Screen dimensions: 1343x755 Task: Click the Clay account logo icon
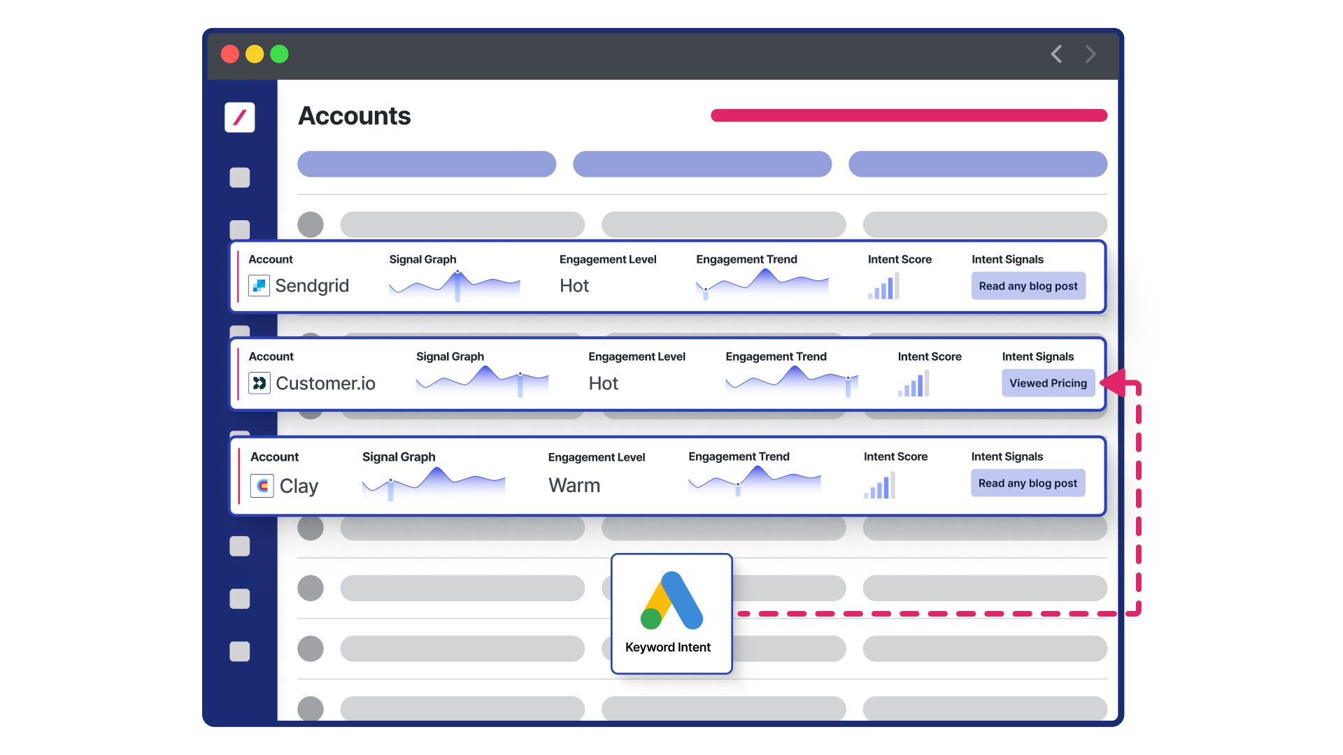pyautogui.click(x=262, y=486)
